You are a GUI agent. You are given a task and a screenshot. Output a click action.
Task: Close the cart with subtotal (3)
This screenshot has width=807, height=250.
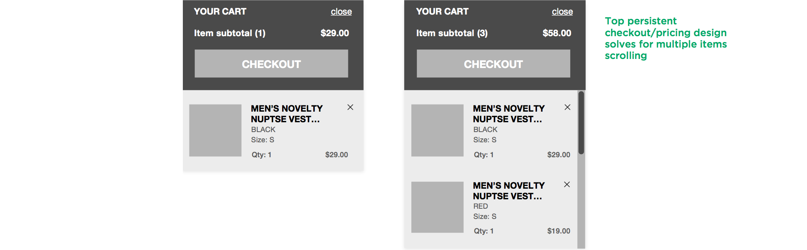pyautogui.click(x=562, y=12)
